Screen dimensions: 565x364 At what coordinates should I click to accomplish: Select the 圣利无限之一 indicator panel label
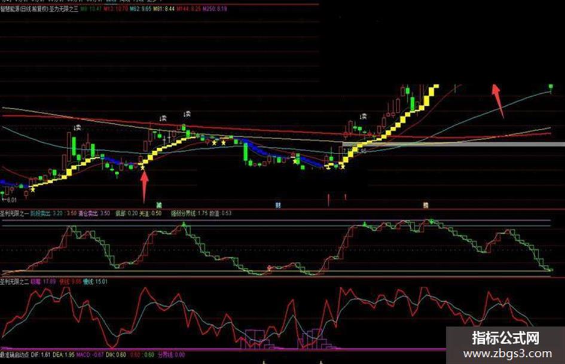pos(15,213)
